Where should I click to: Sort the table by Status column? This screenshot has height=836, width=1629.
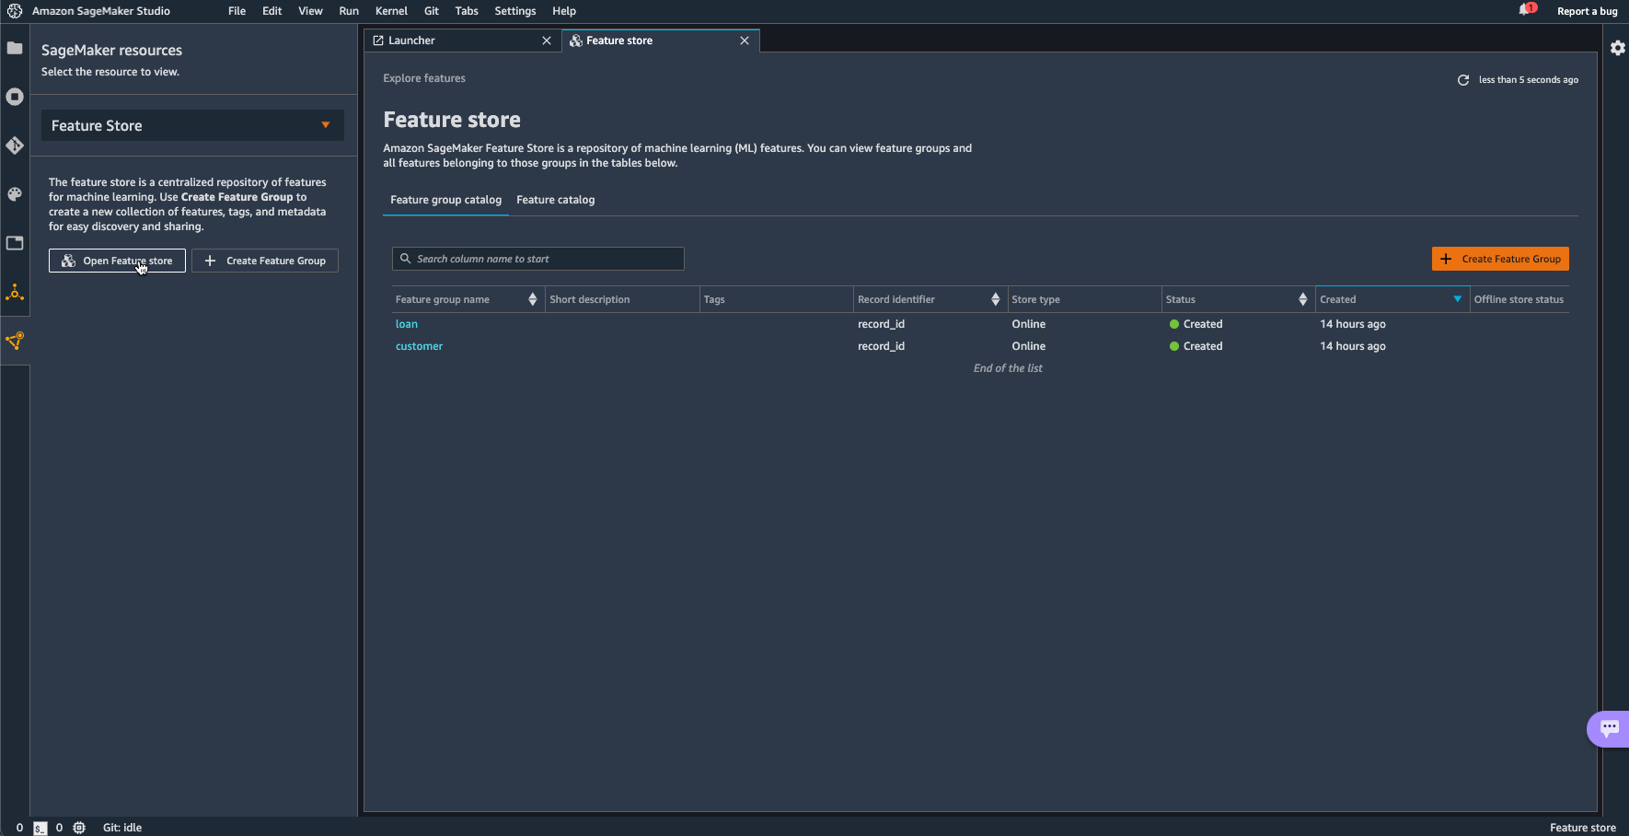[x=1302, y=299]
